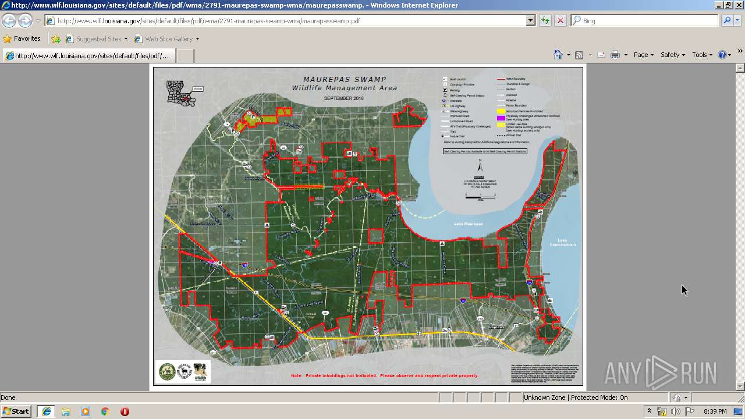This screenshot has width=745, height=419.
Task: Click the Lake Maurepas label
Action: [469, 224]
